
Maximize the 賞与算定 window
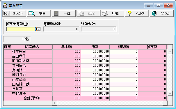[158, 6]
